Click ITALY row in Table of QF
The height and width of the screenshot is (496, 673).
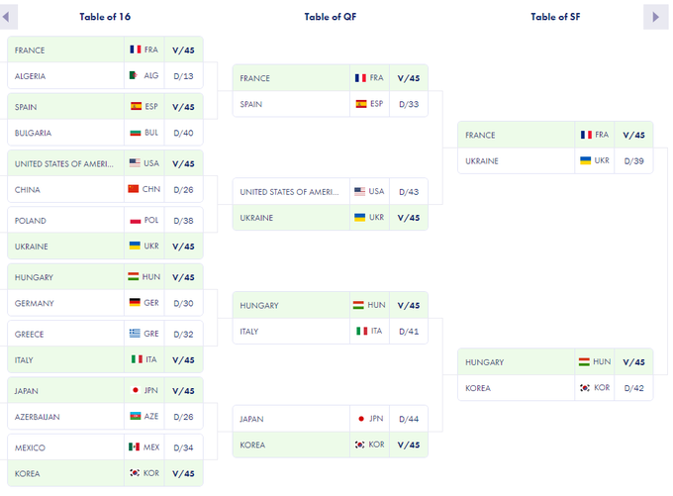point(293,332)
